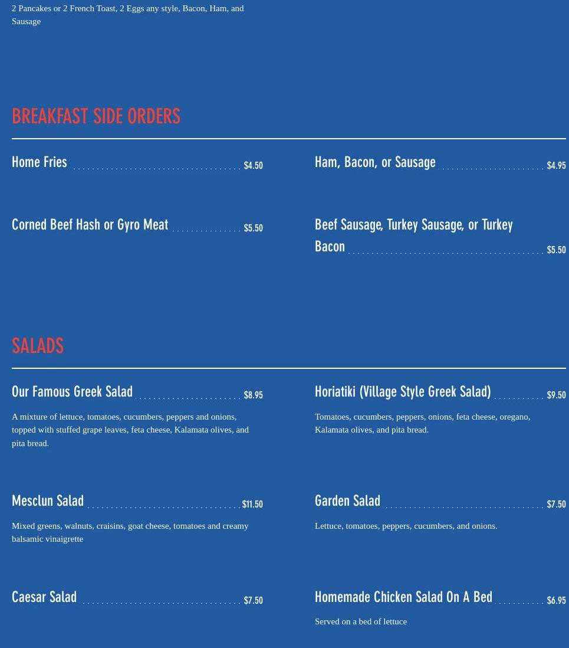Click Ham, Bacon, or Sausage item
The width and height of the screenshot is (569, 648).
(375, 162)
